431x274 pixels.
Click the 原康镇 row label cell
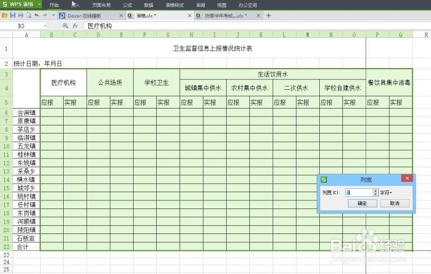click(26, 121)
